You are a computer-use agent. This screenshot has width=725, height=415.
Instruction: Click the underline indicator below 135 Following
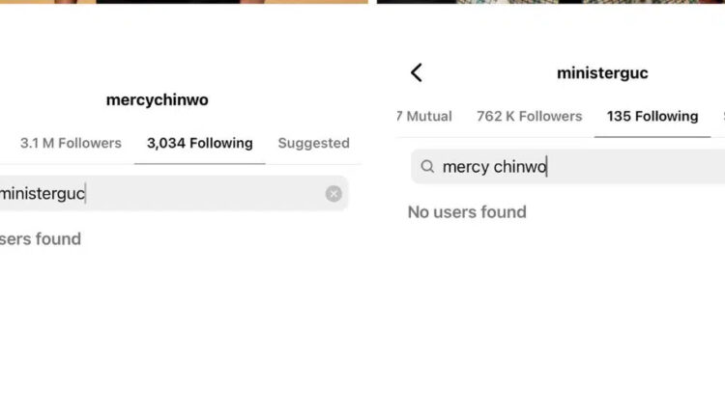(652, 137)
